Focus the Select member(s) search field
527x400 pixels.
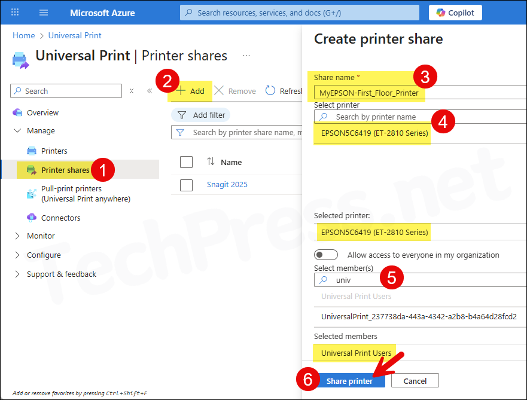tap(420, 280)
